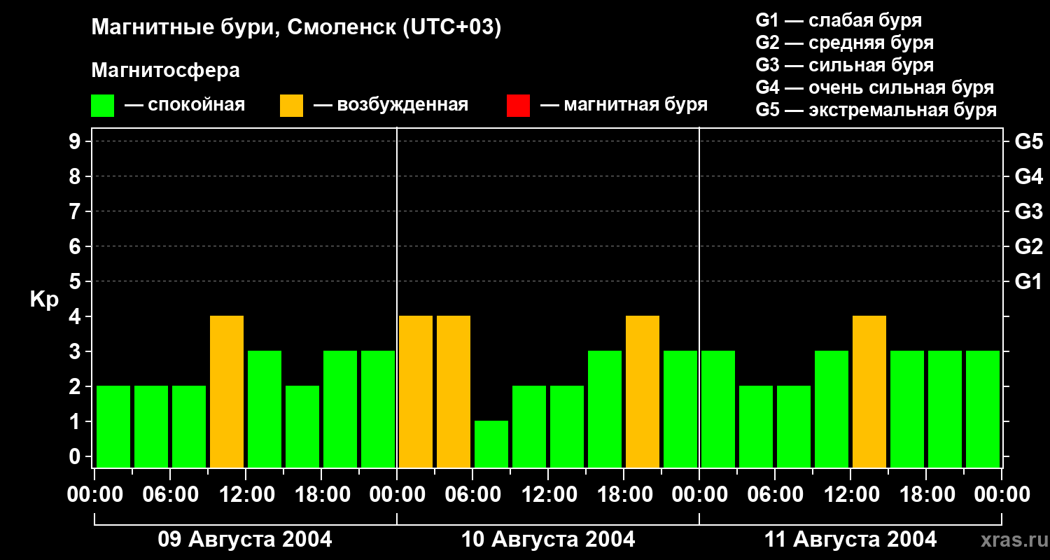Click the rightmost '00:00' time label

click(x=1002, y=495)
